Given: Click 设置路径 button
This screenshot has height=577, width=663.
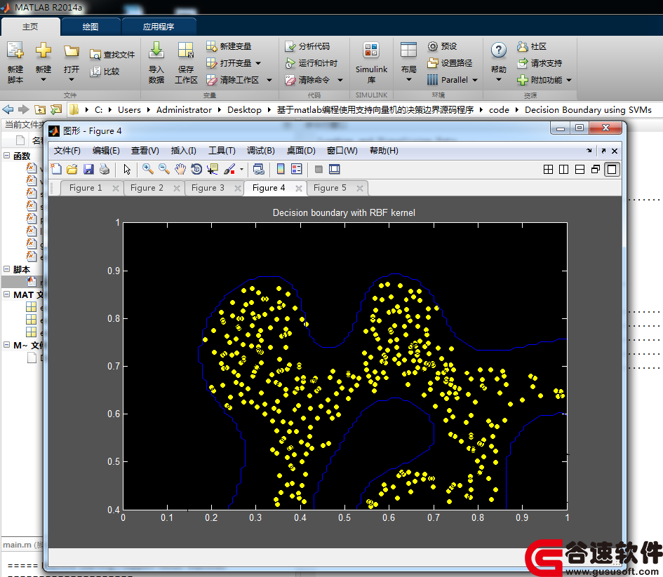Looking at the screenshot, I should [x=450, y=63].
